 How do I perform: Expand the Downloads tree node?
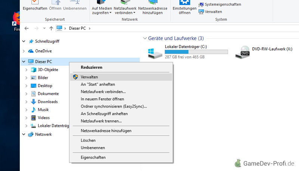[26, 102]
